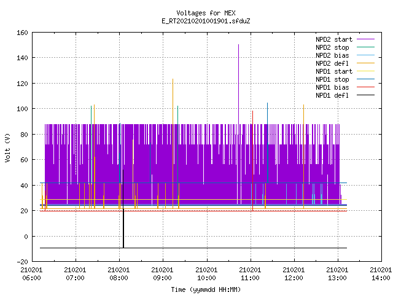393x295 pixels.
Task: Pick the yellow NPD1 start legend line
Action: (x=365, y=71)
